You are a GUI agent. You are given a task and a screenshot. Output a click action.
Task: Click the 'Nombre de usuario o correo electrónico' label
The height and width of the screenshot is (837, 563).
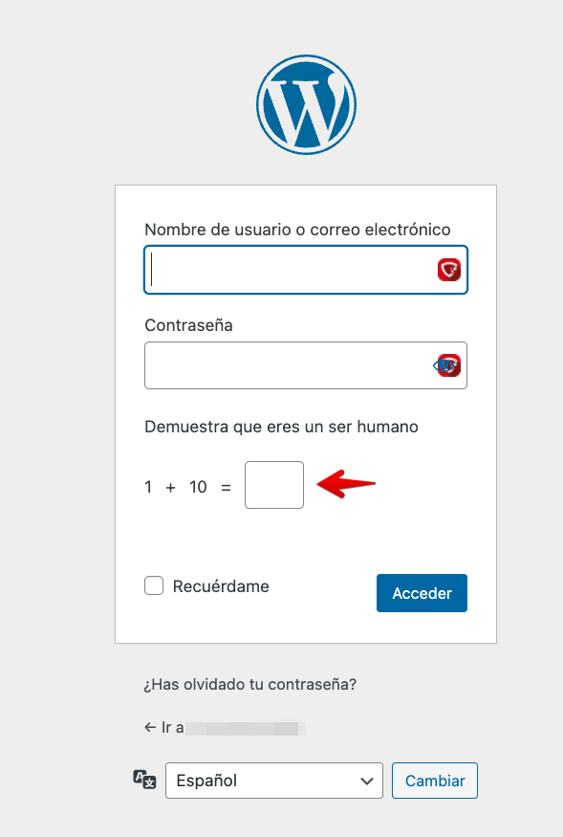pos(298,230)
